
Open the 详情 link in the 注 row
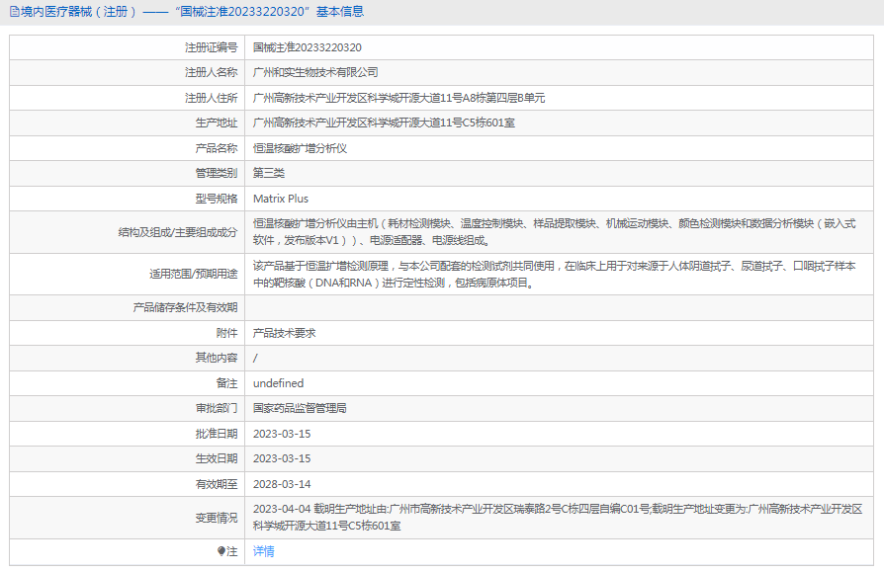tap(263, 551)
